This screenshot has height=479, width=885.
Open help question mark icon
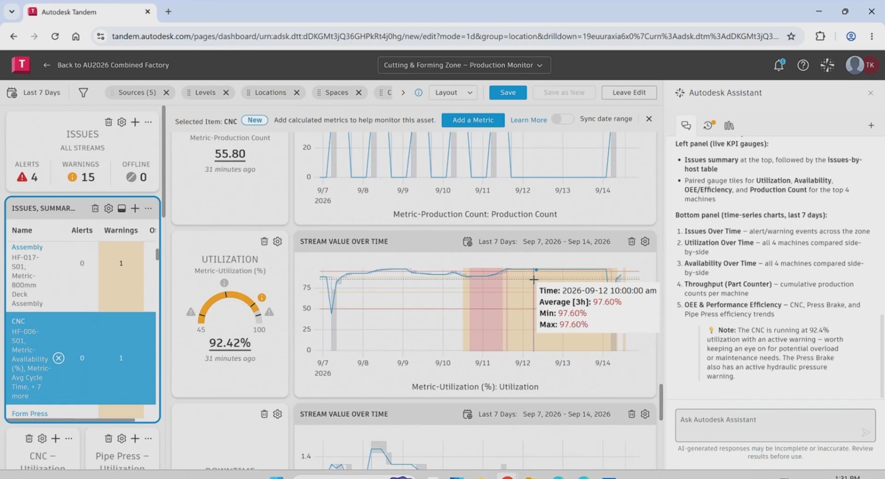pyautogui.click(x=803, y=65)
